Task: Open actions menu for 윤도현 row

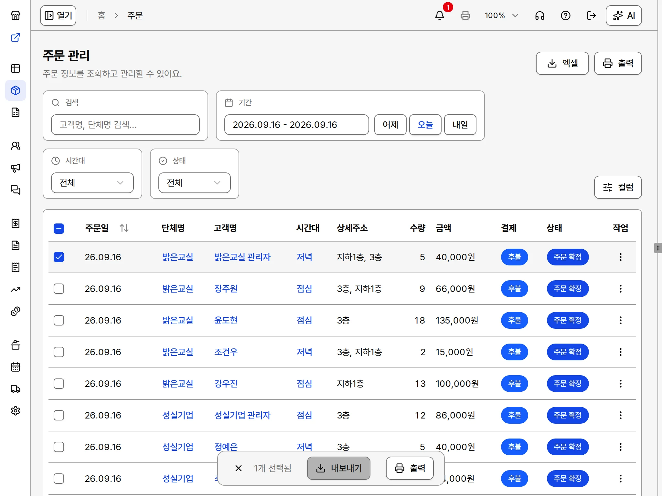Action: (x=621, y=320)
